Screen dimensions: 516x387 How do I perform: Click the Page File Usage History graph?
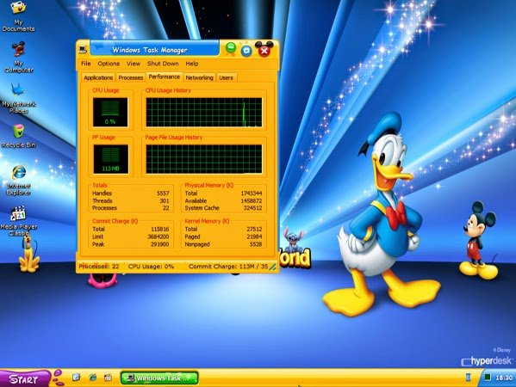coord(204,159)
